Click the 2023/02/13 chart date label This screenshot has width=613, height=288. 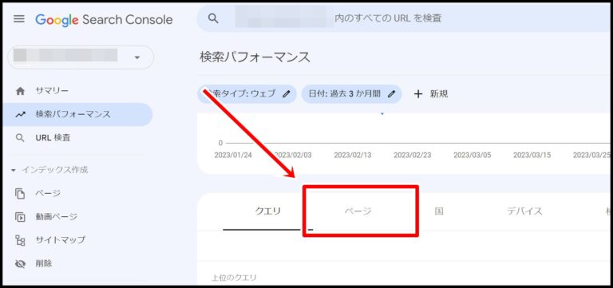(353, 155)
